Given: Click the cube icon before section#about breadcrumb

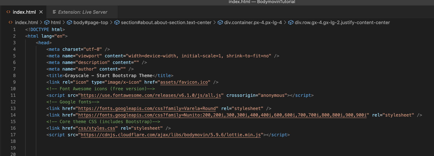Looking at the screenshot, I should pos(117,22).
